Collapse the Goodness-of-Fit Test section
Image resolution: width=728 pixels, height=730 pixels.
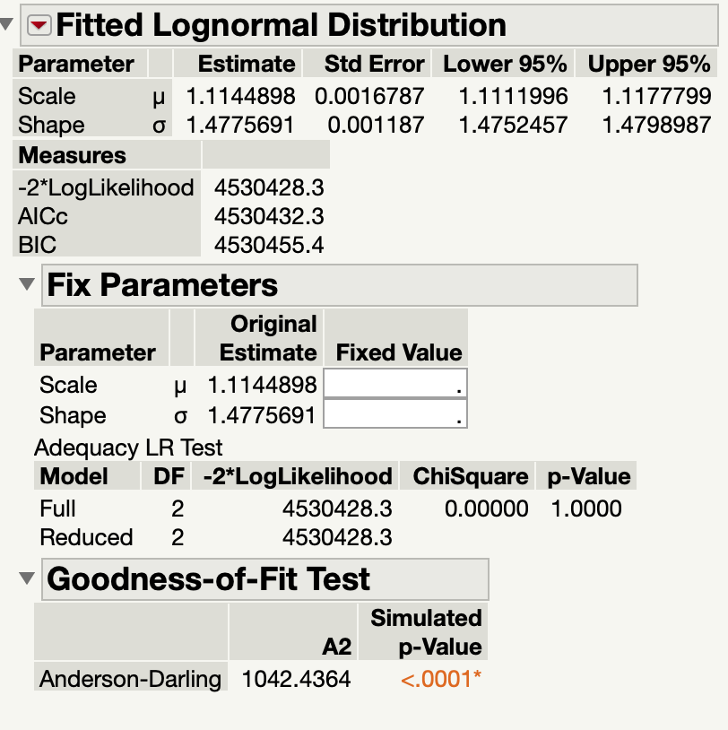click(x=27, y=578)
